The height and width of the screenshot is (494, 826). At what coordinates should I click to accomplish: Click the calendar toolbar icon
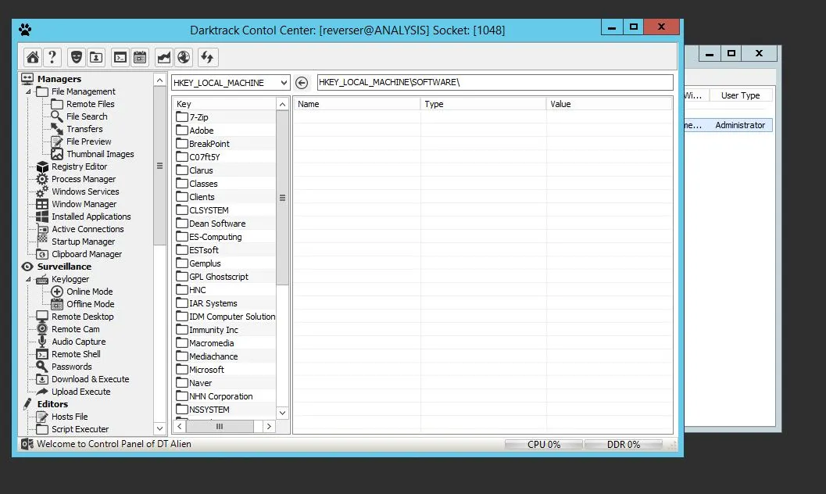[140, 57]
